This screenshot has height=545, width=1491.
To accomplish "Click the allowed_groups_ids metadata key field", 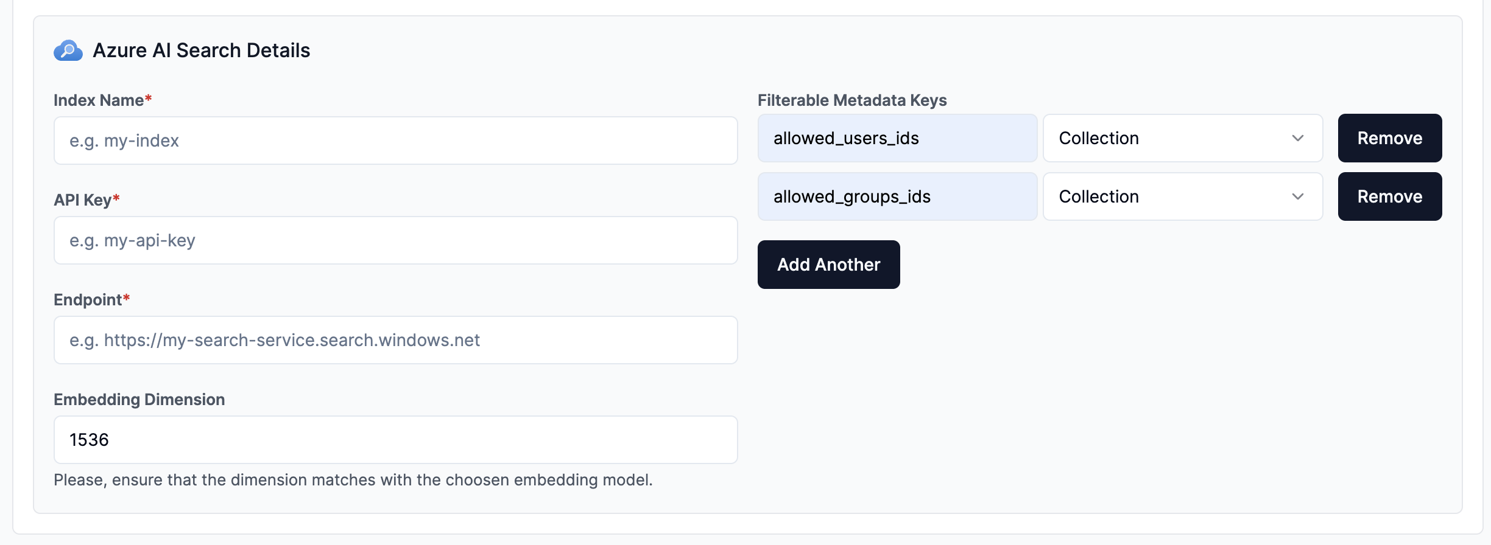I will point(897,196).
